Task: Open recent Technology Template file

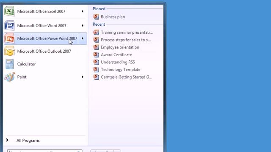Action: pyautogui.click(x=120, y=69)
